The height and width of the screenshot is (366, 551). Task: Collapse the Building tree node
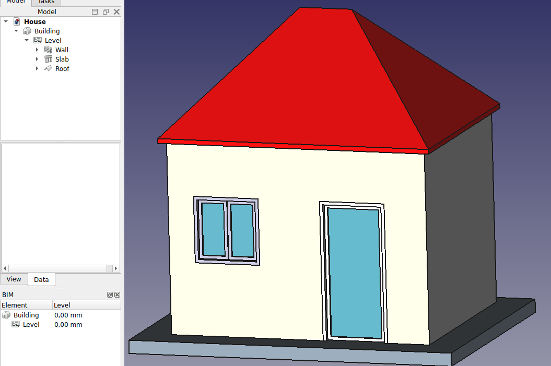[16, 31]
